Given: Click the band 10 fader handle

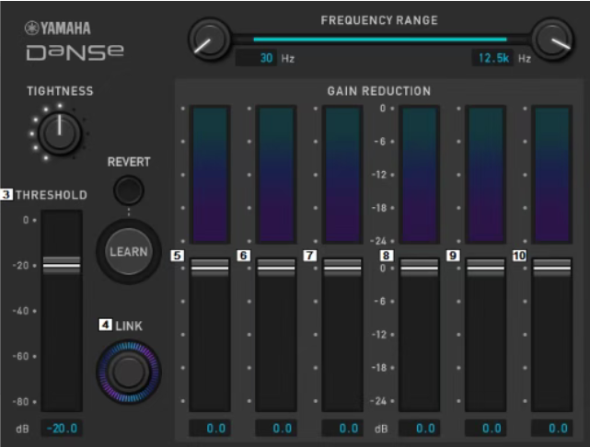Looking at the screenshot, I should pos(552,268).
